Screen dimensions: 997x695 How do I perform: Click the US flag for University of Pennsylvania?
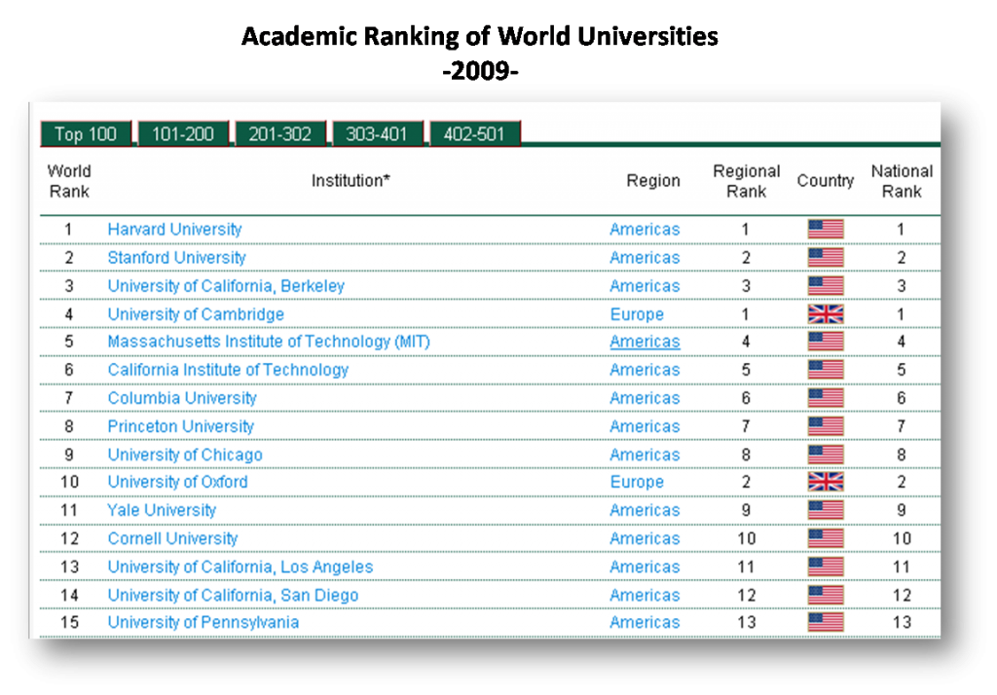(825, 623)
